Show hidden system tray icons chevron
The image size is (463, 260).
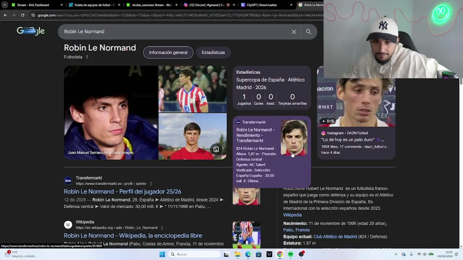pos(396,254)
